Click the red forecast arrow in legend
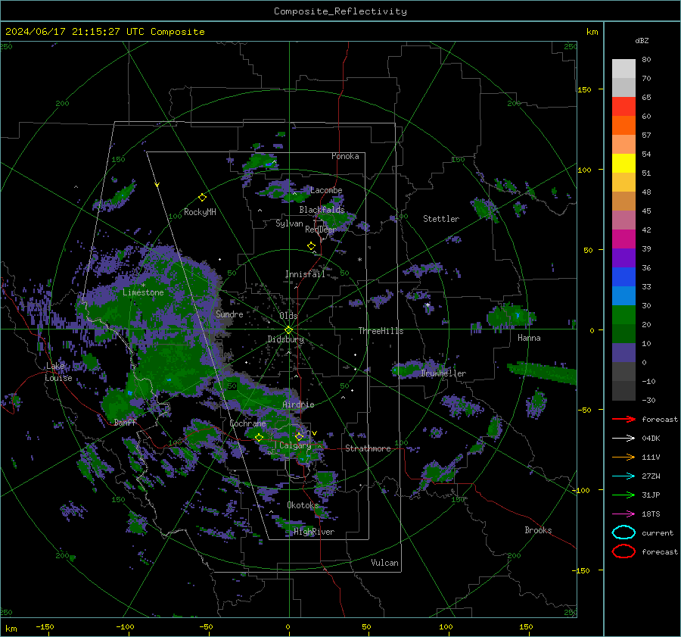 (623, 419)
